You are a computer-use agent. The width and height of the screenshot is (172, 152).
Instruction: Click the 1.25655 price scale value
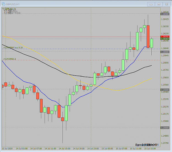(x=165, y=78)
